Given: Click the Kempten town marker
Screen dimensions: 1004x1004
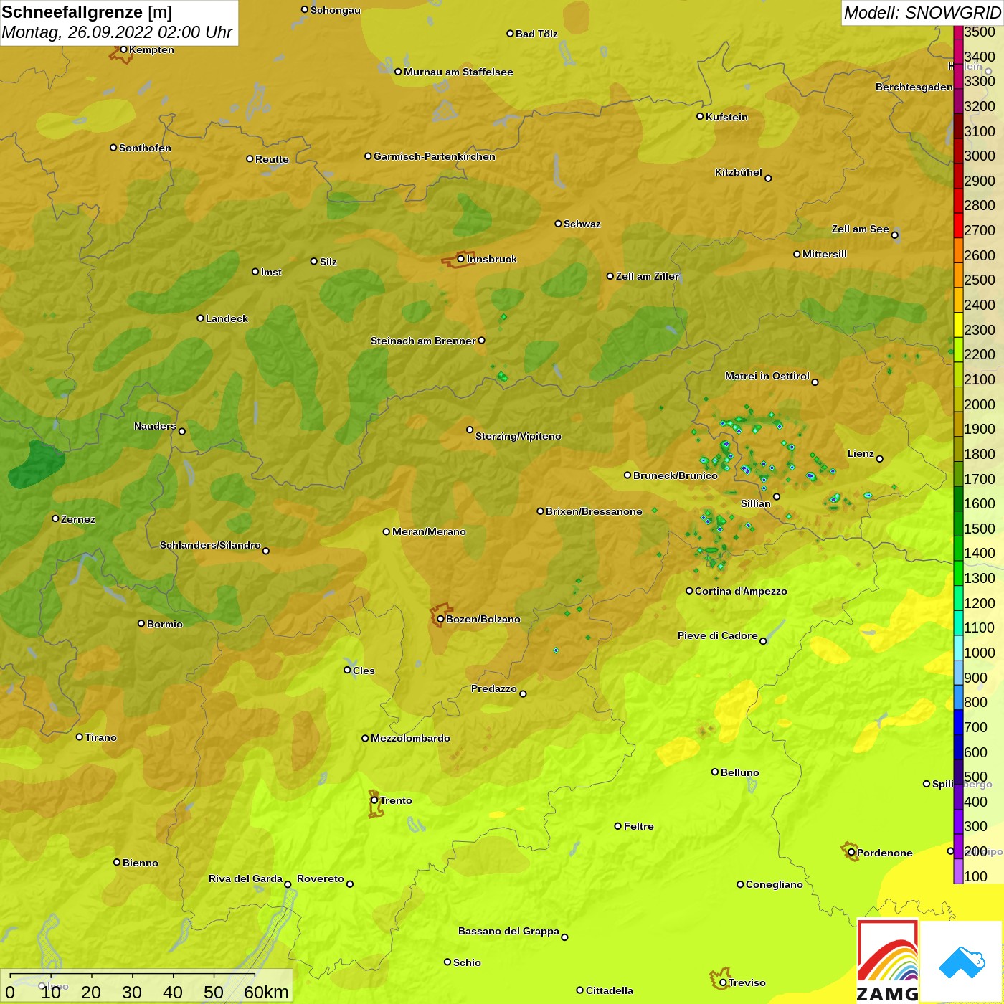Looking at the screenshot, I should (x=123, y=49).
